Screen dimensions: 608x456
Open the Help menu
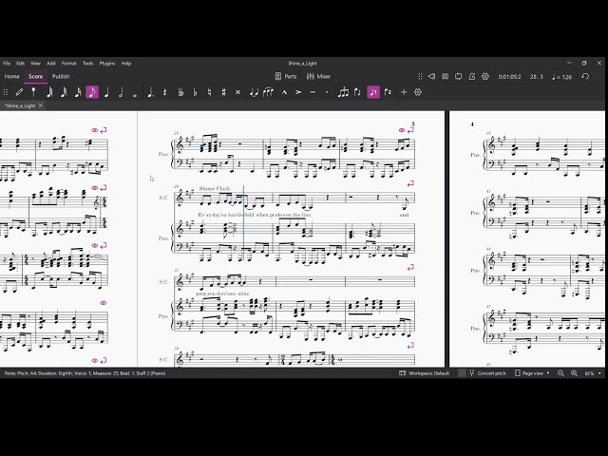126,64
